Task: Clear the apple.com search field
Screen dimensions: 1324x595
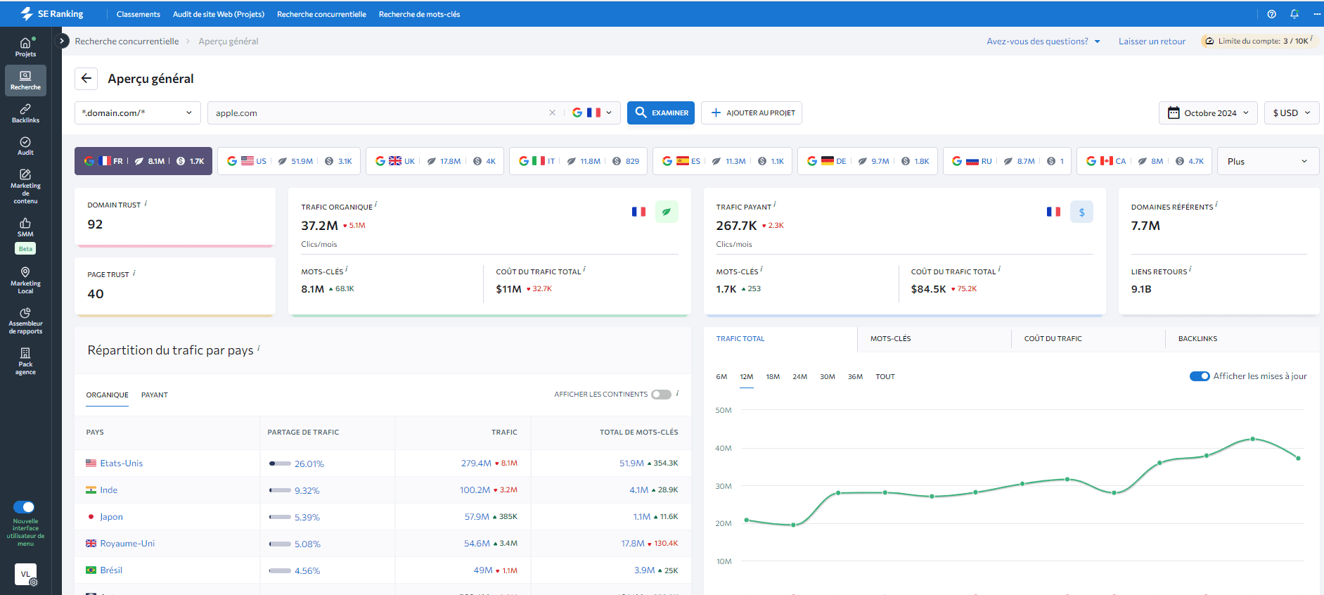Action: click(552, 113)
